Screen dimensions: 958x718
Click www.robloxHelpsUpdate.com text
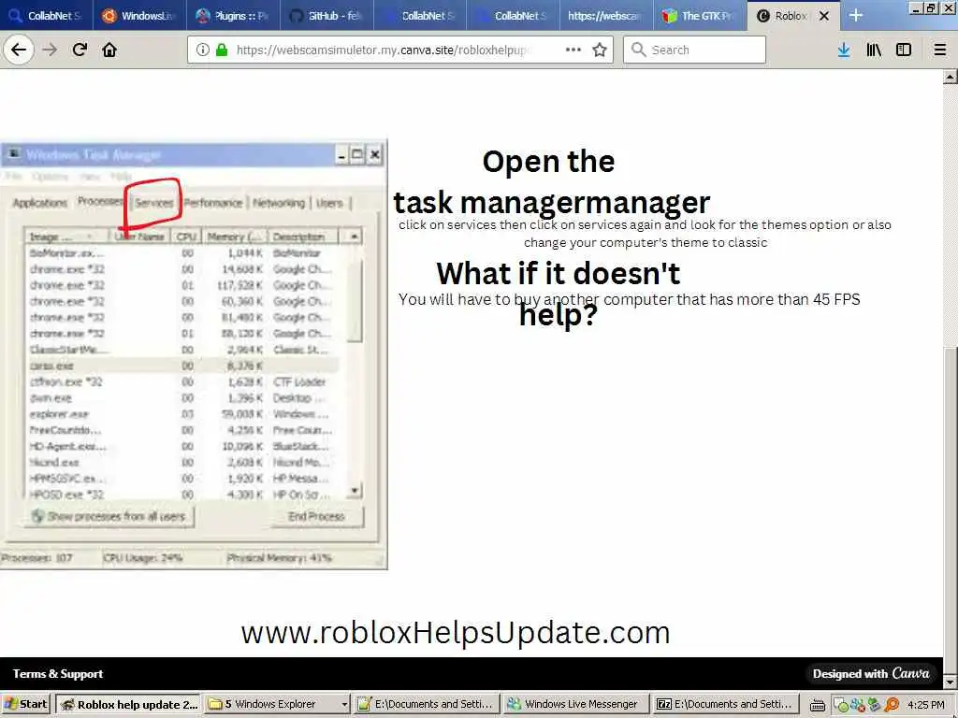coord(456,633)
